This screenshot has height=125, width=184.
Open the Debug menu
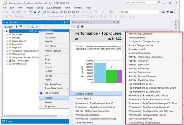[40, 8]
